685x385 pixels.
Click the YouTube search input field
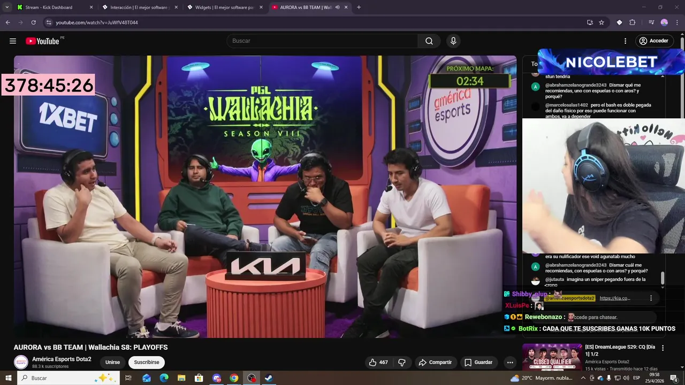click(323, 41)
